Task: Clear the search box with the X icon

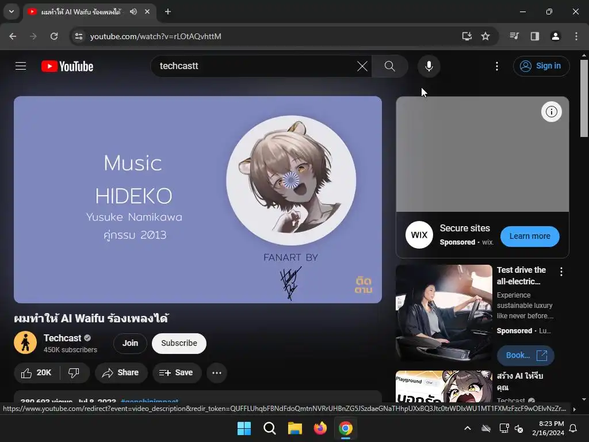Action: (x=362, y=66)
